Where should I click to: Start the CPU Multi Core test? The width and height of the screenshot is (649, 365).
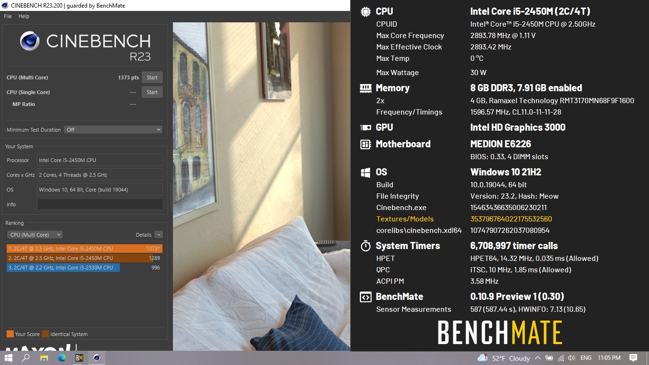coord(152,77)
